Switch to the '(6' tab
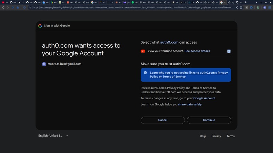Image resolution: width=273 pixels, height=153 pixels. pos(127,2)
